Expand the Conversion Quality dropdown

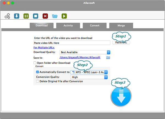click(89, 77)
